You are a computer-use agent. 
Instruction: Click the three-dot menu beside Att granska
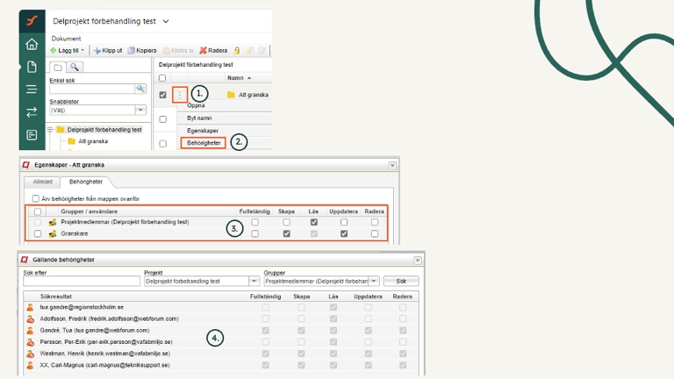click(180, 94)
